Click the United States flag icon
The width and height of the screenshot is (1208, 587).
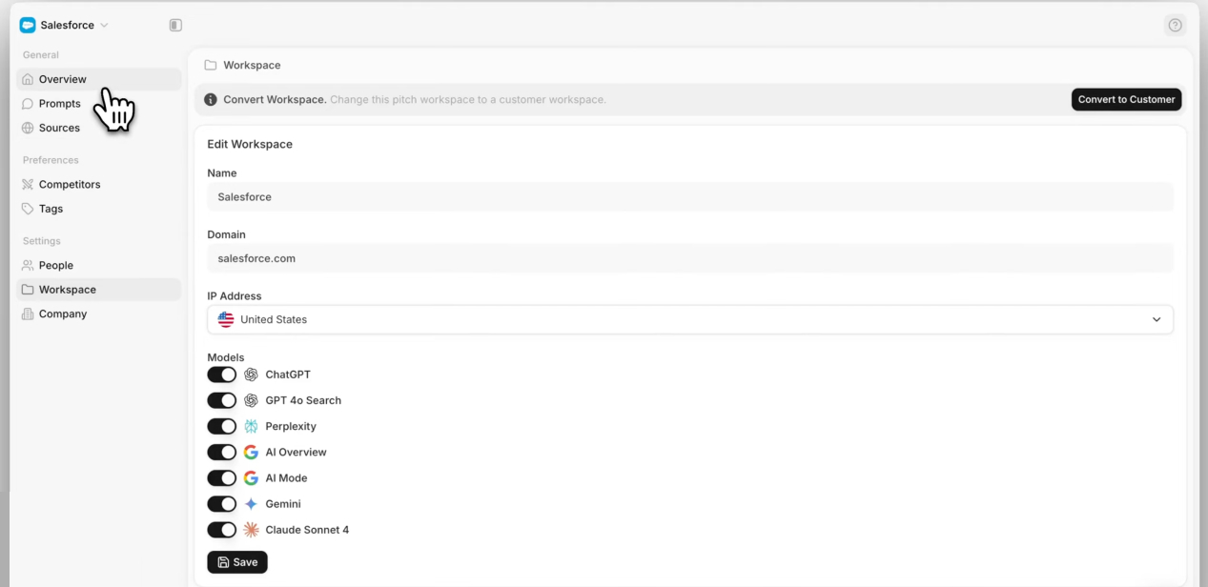coord(226,319)
